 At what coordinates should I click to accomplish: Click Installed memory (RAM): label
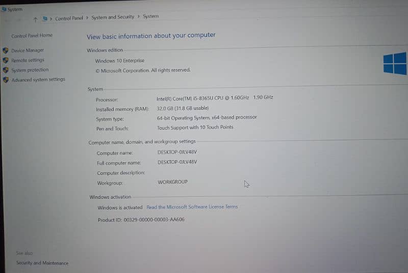pyautogui.click(x=122, y=109)
